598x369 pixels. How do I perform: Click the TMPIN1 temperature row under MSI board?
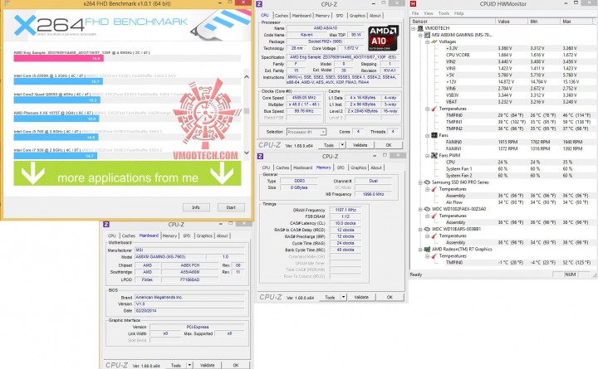pos(502,122)
